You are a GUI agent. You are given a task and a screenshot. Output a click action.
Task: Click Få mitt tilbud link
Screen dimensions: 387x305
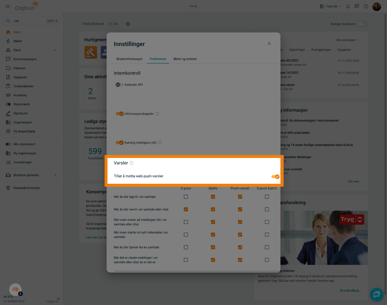pos(350,291)
